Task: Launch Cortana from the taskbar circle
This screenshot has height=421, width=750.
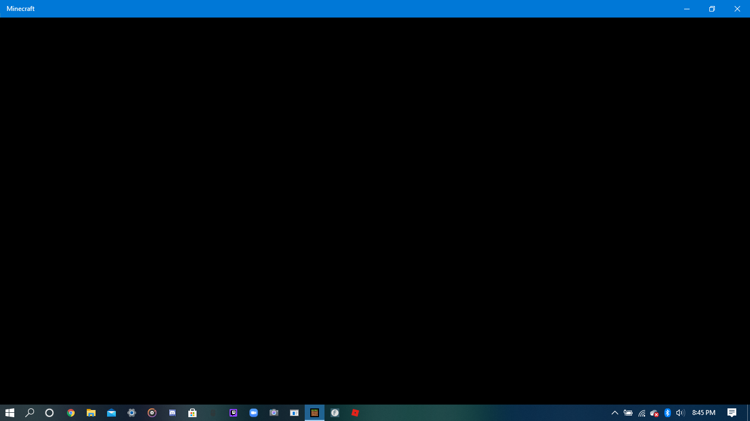Action: coord(49,413)
